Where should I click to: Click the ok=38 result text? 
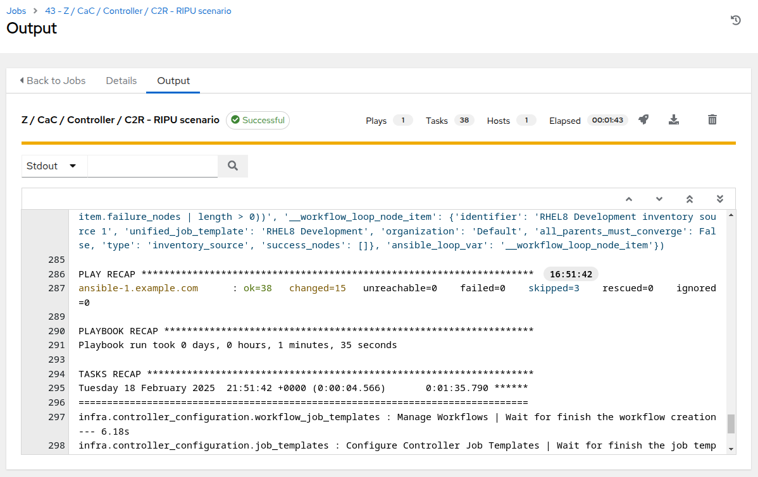[258, 288]
